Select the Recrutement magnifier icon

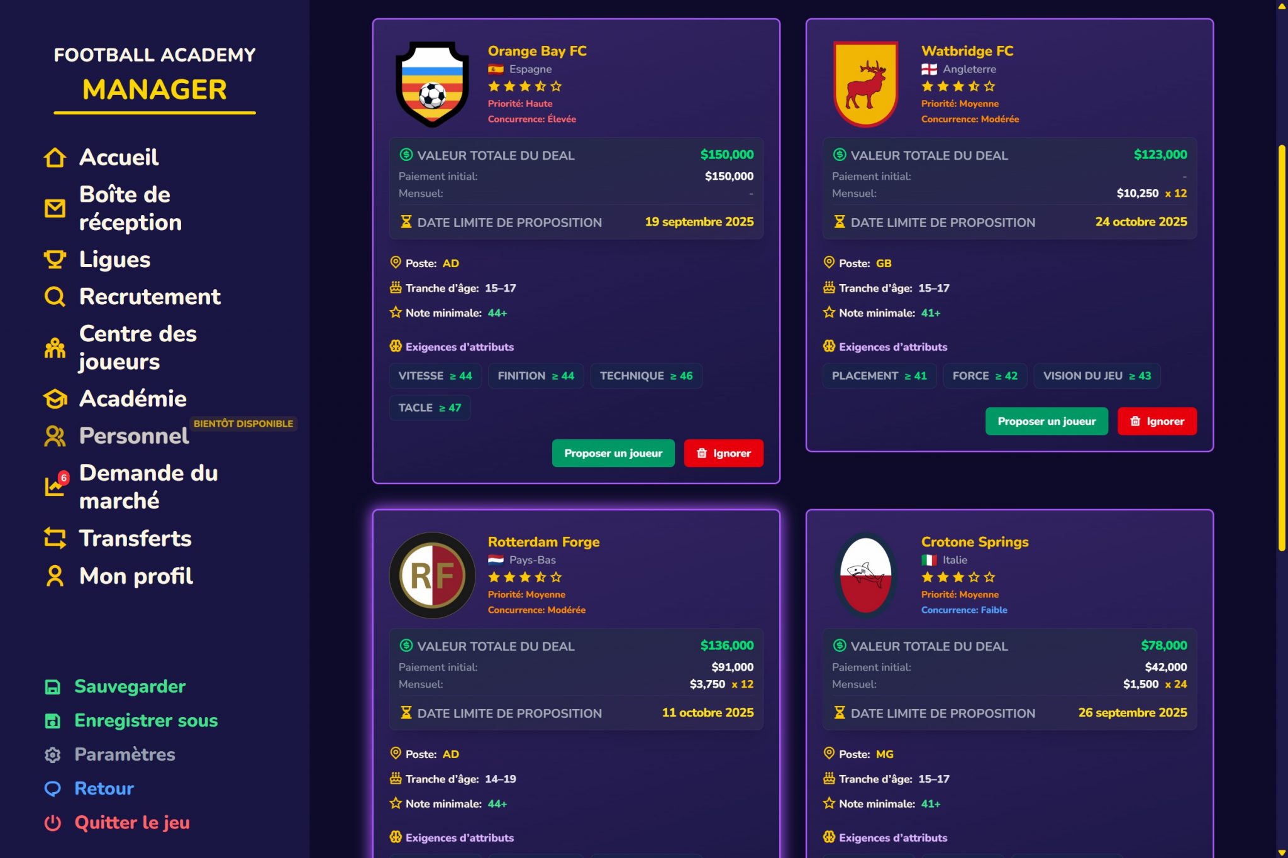(55, 297)
